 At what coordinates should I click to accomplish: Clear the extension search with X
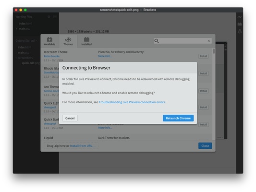point(208,41)
